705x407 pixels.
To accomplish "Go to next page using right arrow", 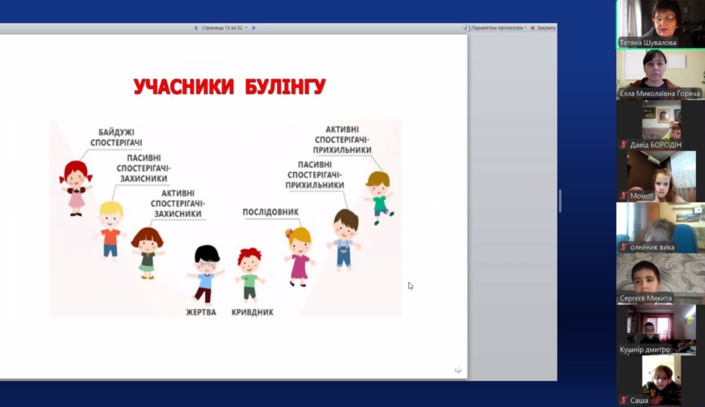I will pos(254,28).
